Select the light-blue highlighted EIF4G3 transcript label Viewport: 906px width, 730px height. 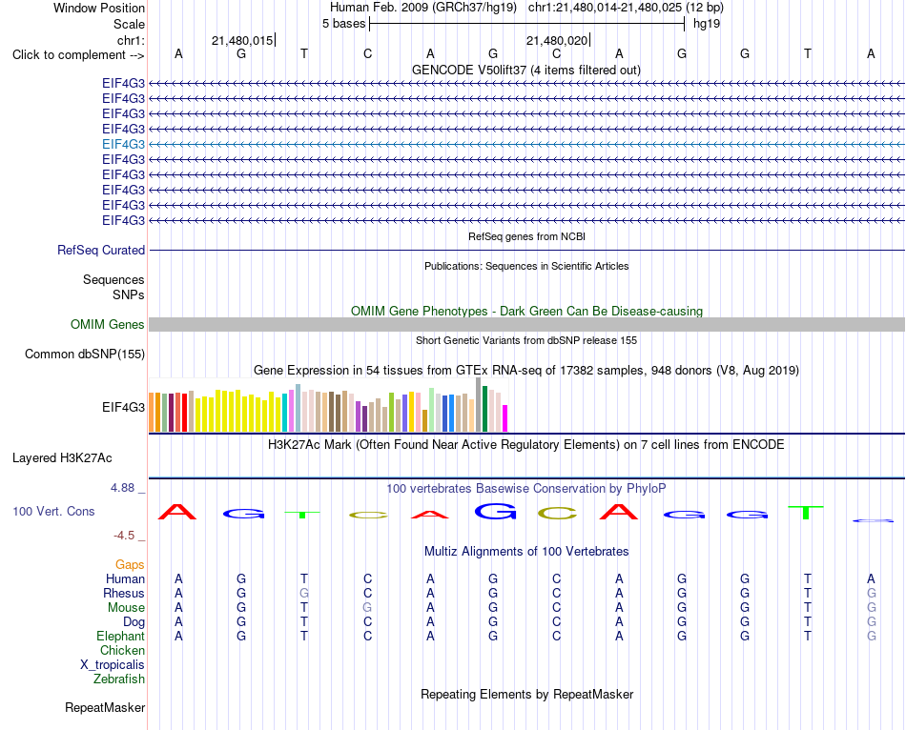coord(123,145)
